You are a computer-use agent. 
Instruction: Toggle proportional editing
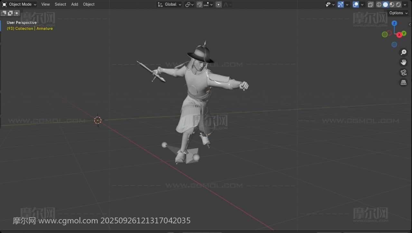[219, 5]
